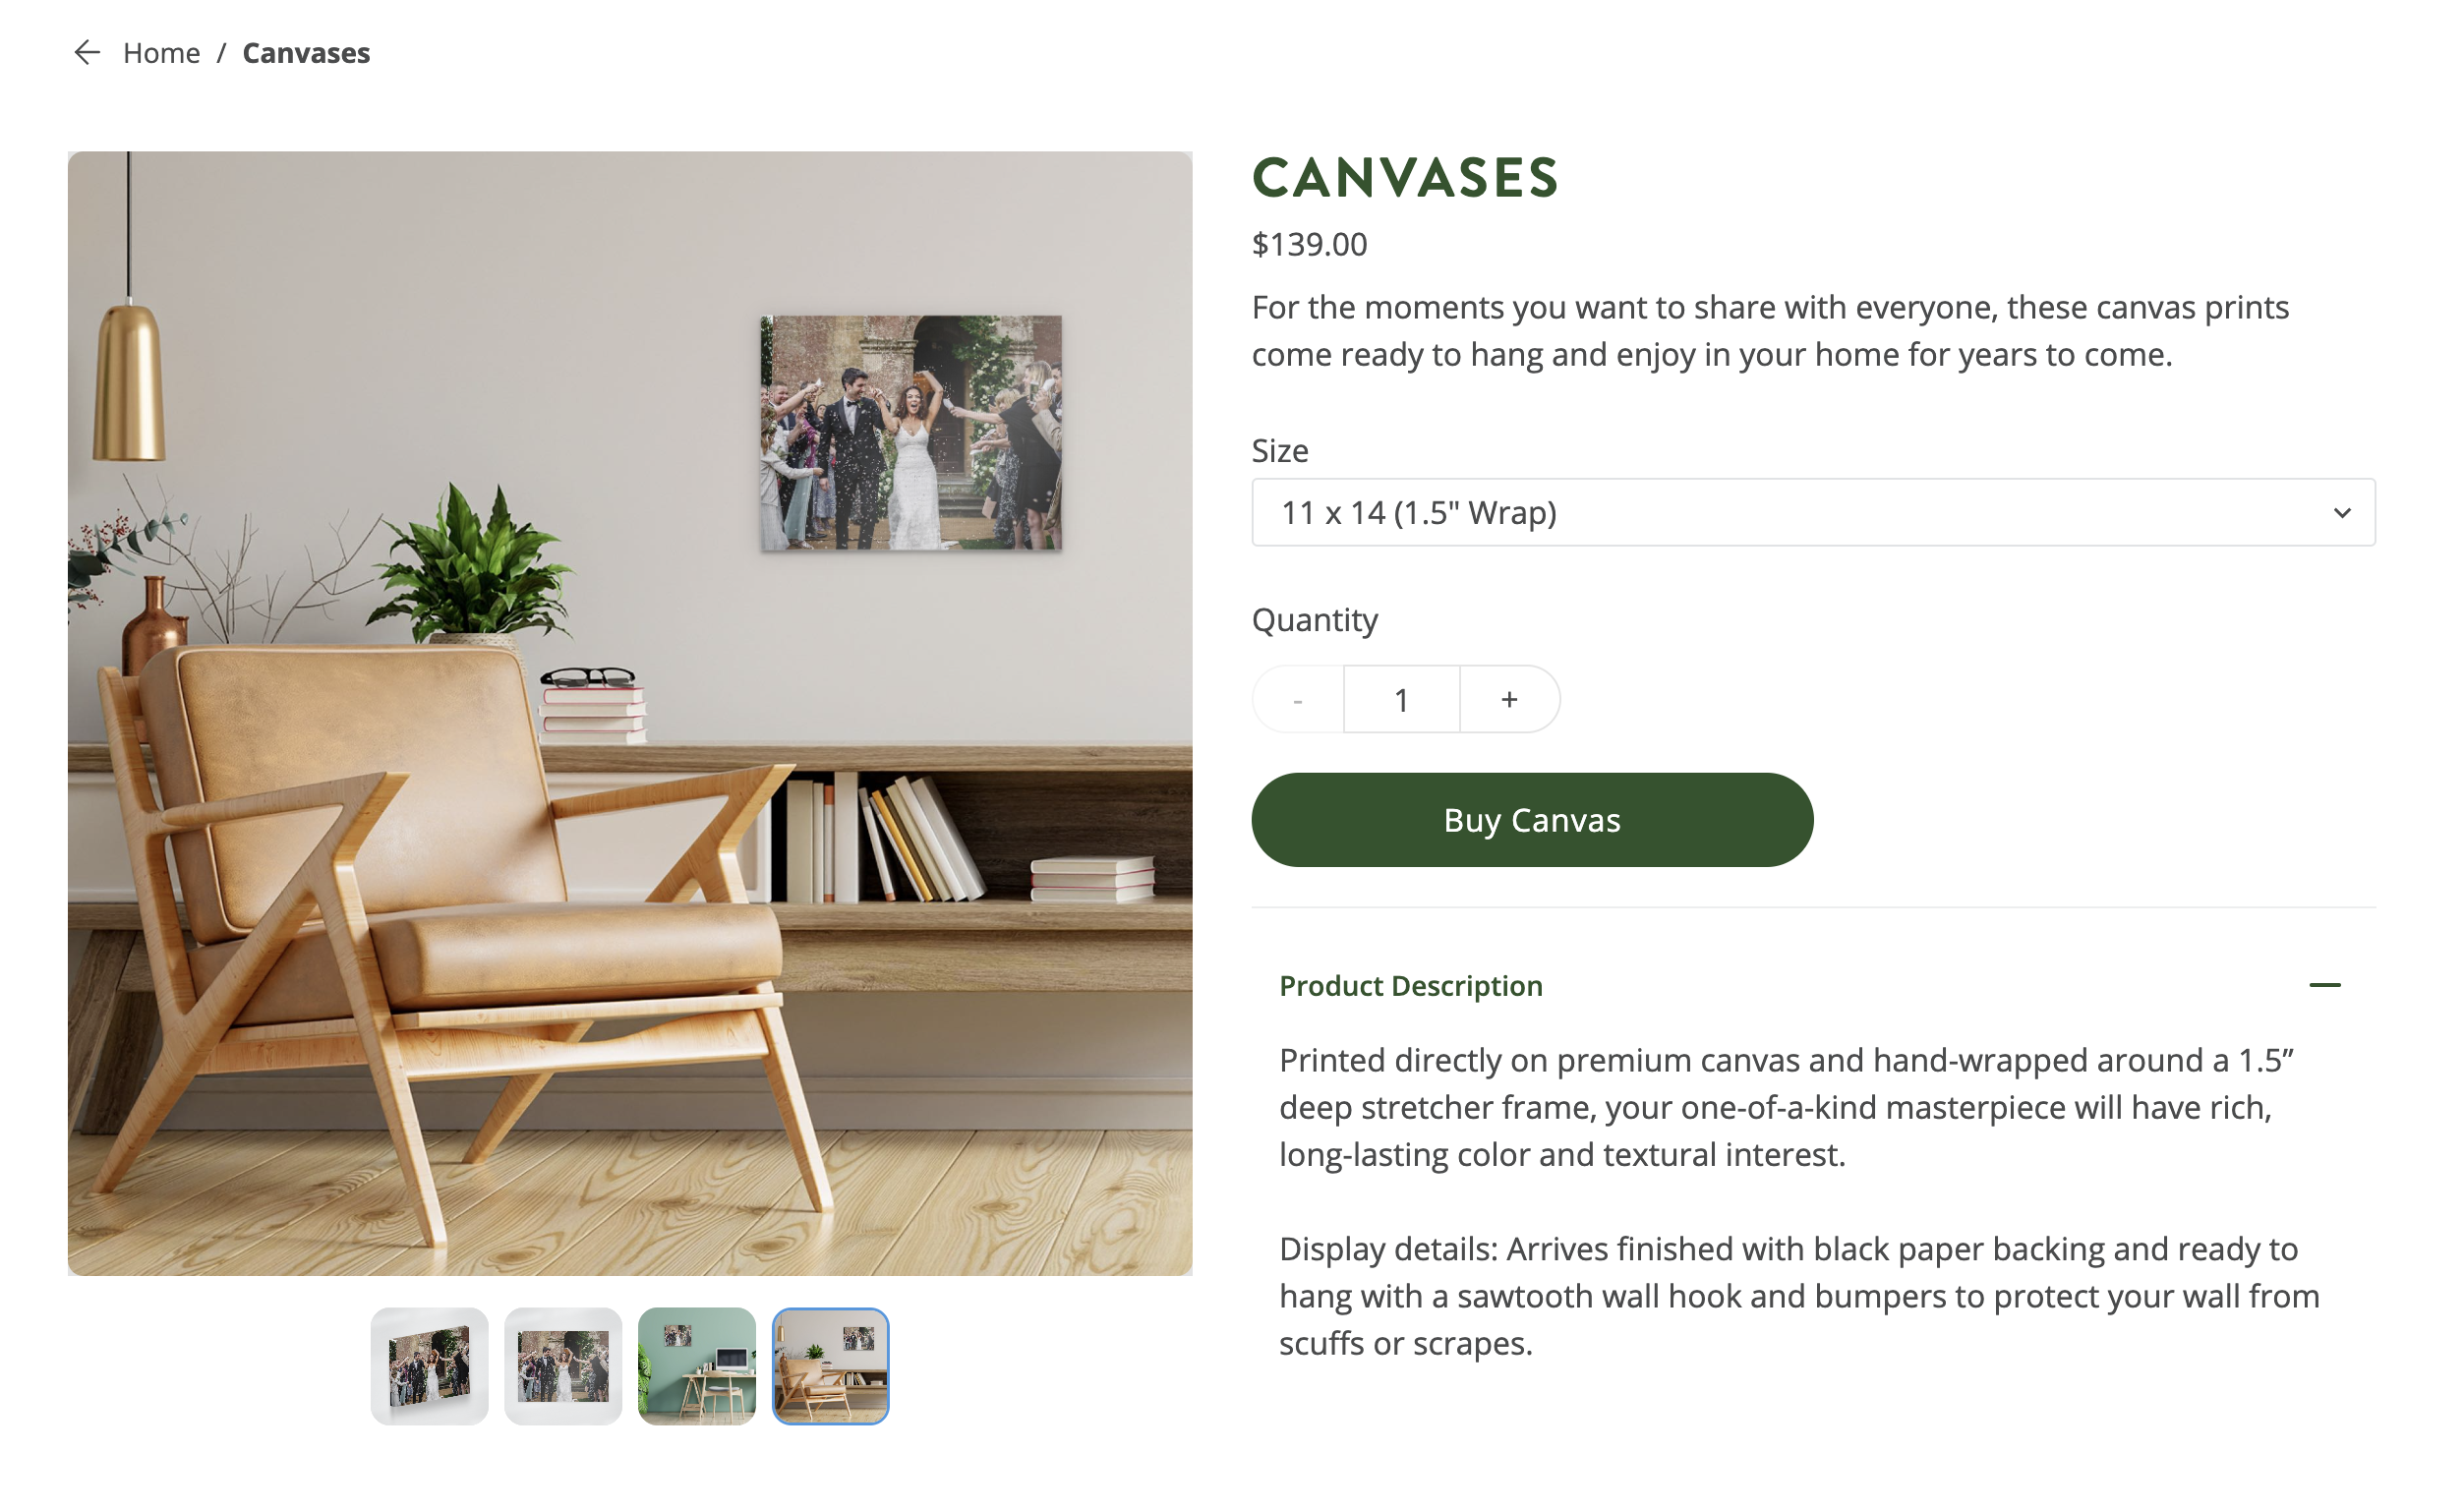This screenshot has width=2464, height=1510.
Task: Click the back arrow icon
Action: (x=87, y=52)
